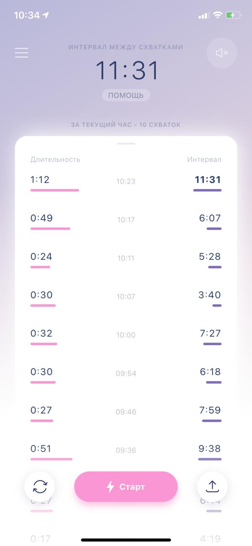Tap the share upload icon
Image resolution: width=252 pixels, height=546 pixels.
coord(213,487)
